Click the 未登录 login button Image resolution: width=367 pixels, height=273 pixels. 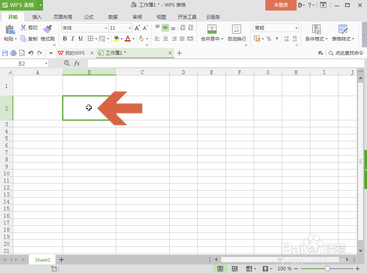point(281,5)
